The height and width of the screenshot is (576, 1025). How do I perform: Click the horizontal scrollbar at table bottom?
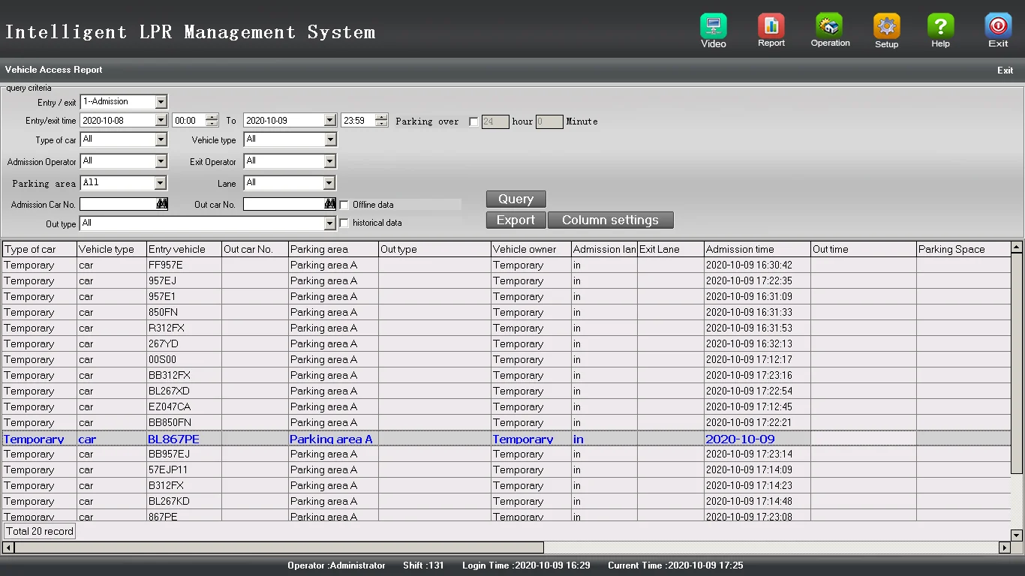click(x=278, y=547)
